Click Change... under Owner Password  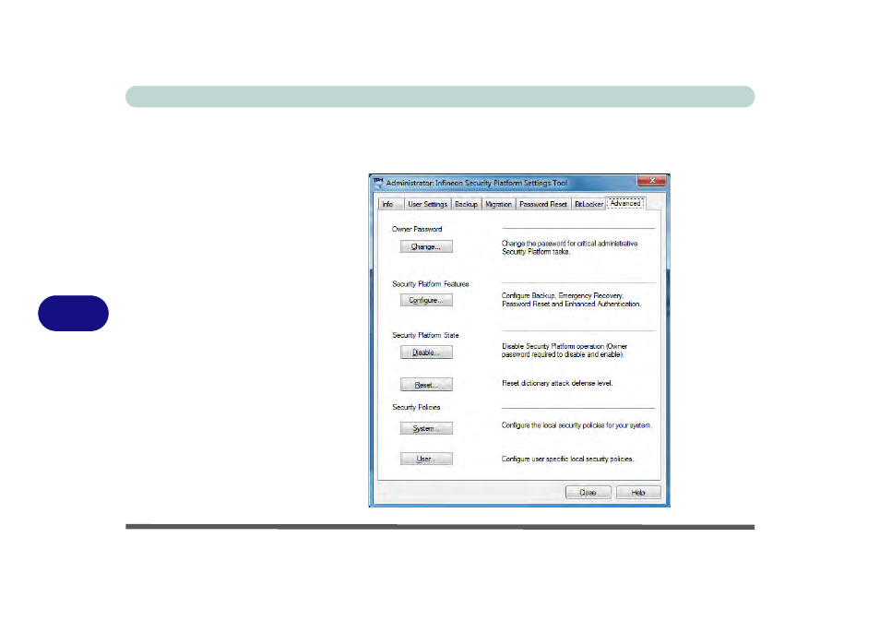[426, 247]
